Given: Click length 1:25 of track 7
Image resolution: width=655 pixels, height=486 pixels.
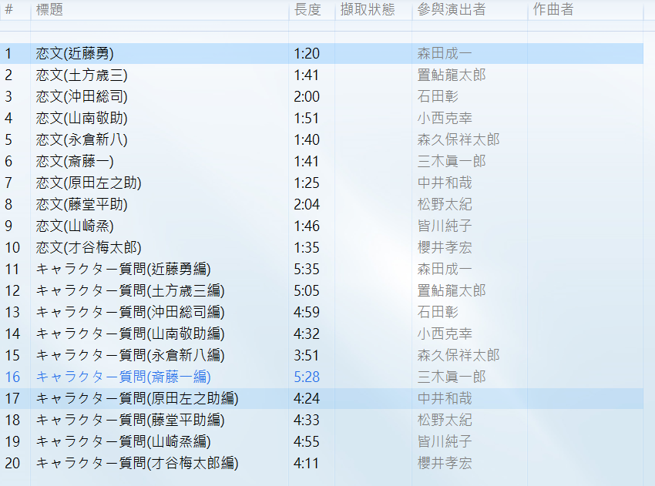Looking at the screenshot, I should point(307,183).
